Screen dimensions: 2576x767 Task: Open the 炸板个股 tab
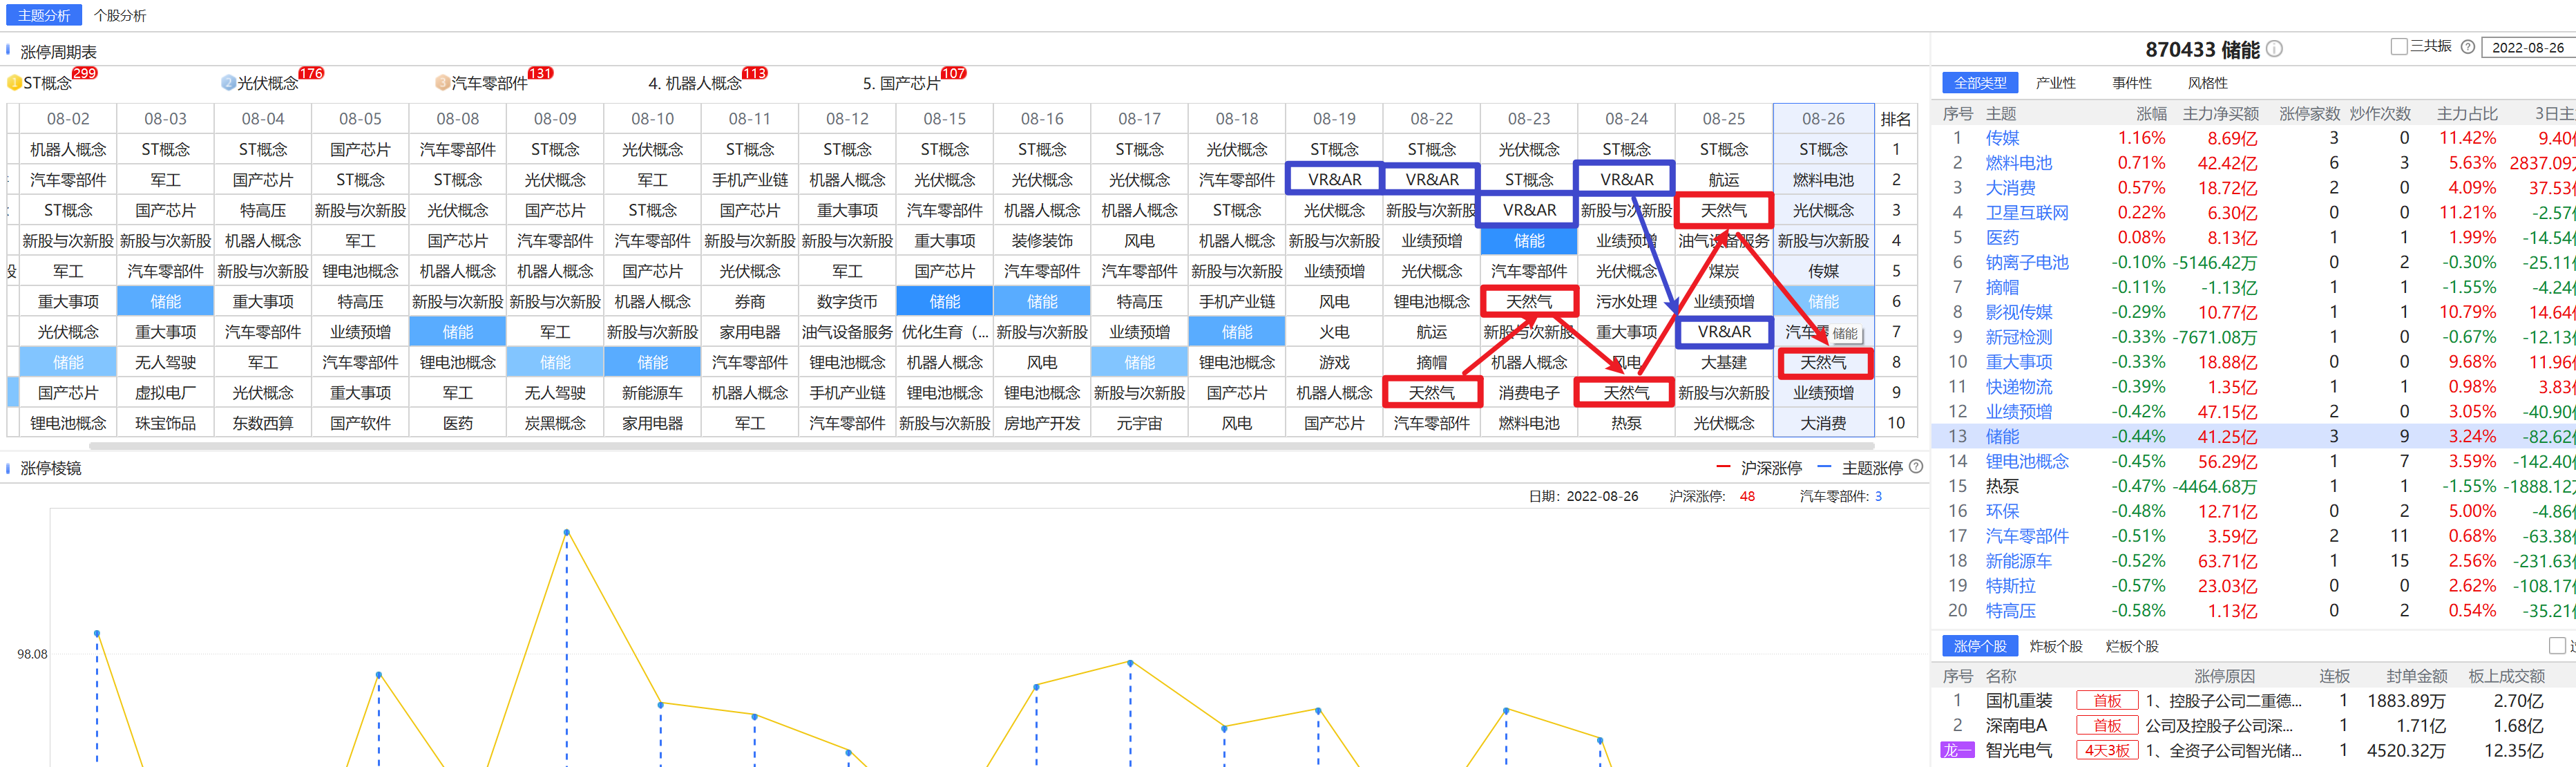click(x=2056, y=646)
